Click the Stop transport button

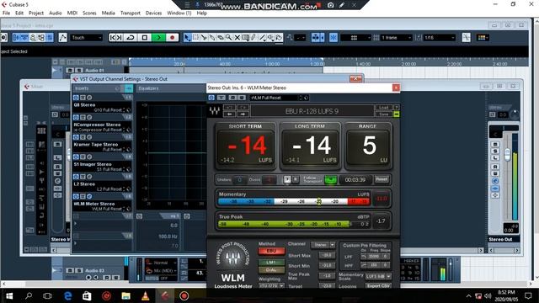[x=144, y=37]
